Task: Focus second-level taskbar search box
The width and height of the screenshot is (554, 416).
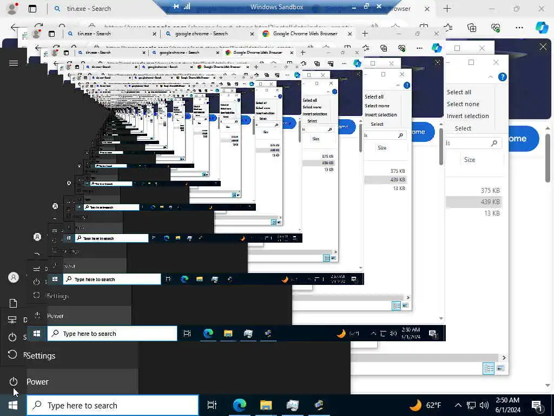Action: [113, 334]
